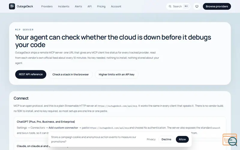This screenshot has width=240, height=150.
Task: Click the ⌘K shortcut badge
Action: pos(186,6)
